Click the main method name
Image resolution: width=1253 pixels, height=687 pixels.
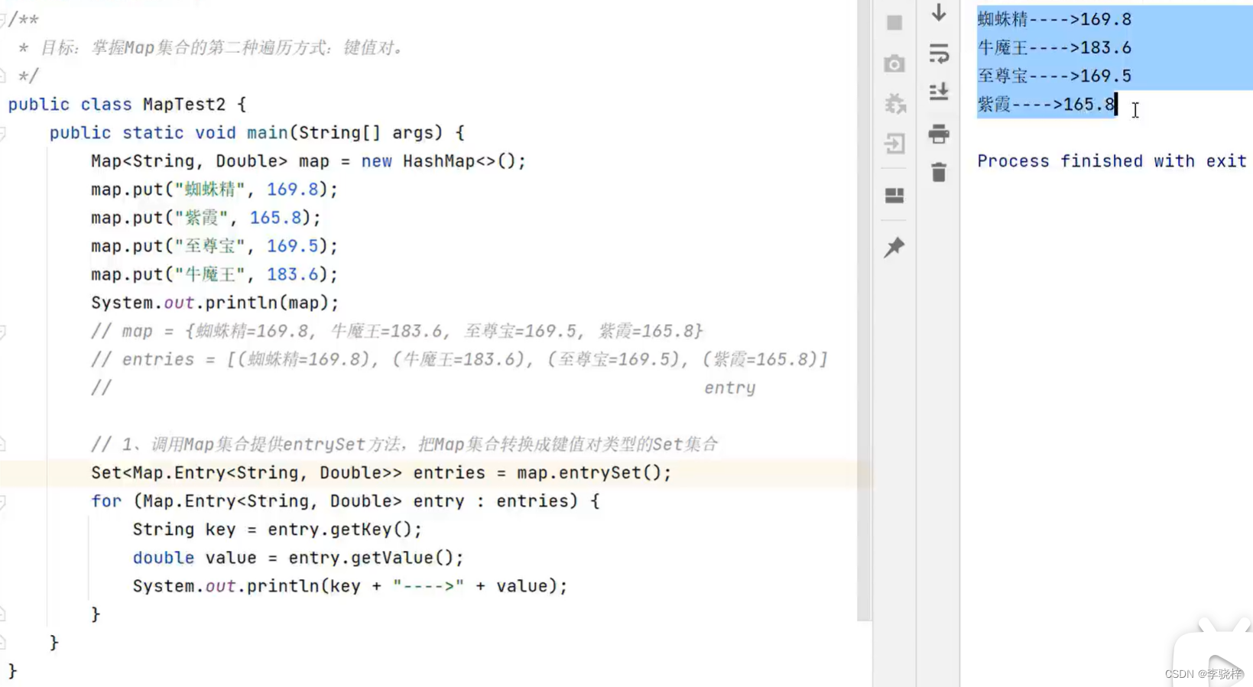pos(268,133)
